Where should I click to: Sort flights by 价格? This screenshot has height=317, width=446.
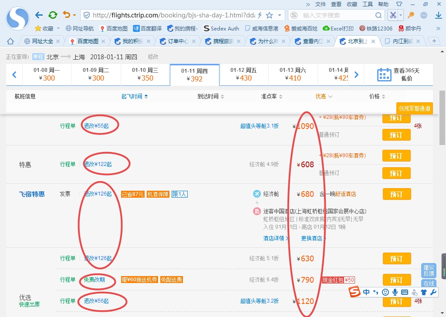[377, 96]
